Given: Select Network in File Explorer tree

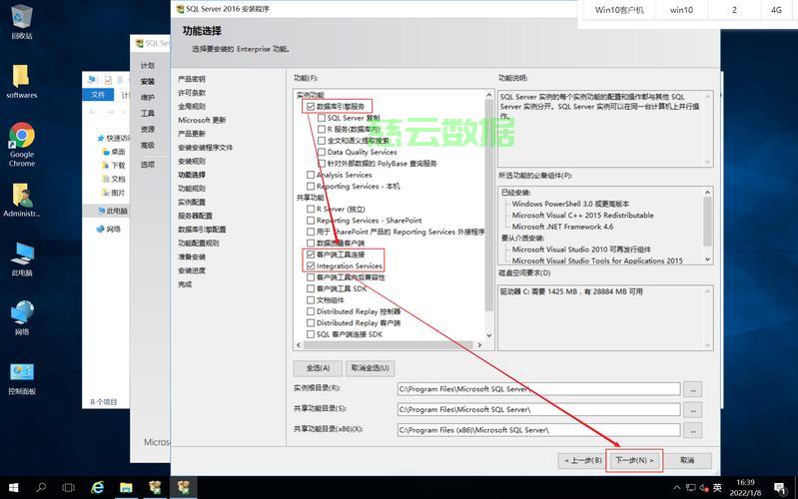Looking at the screenshot, I should 109,229.
